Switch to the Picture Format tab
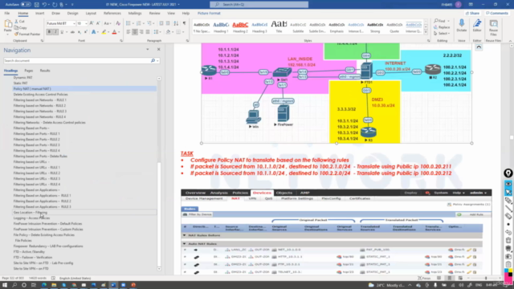 (x=209, y=14)
